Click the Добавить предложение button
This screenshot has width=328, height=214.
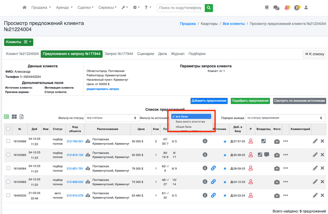pos(209,101)
